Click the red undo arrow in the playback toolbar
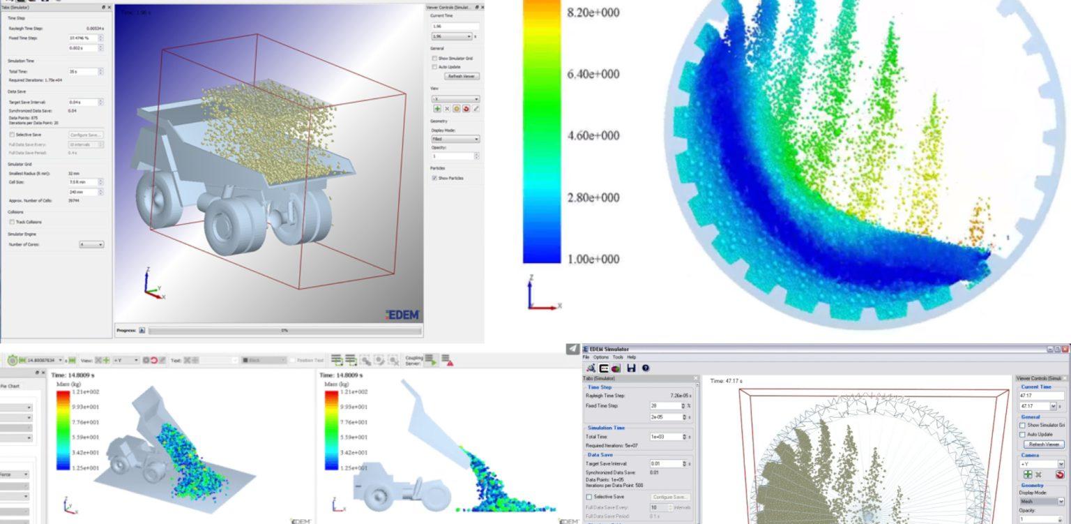This screenshot has width=1071, height=524. point(153,361)
